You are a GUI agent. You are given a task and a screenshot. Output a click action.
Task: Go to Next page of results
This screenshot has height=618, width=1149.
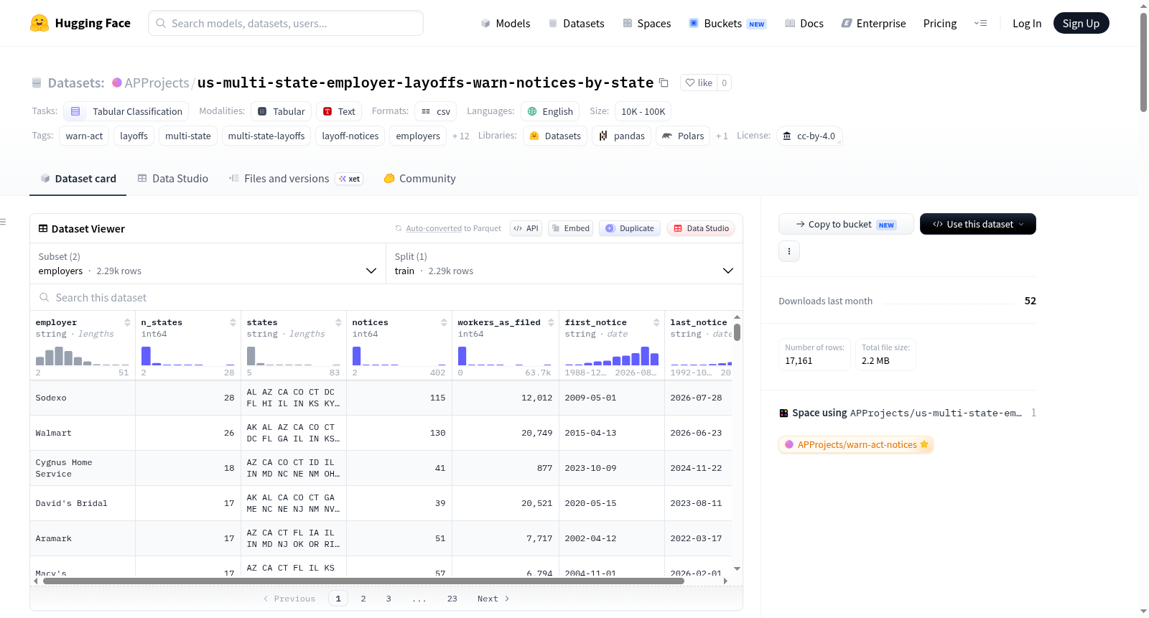[493, 599]
